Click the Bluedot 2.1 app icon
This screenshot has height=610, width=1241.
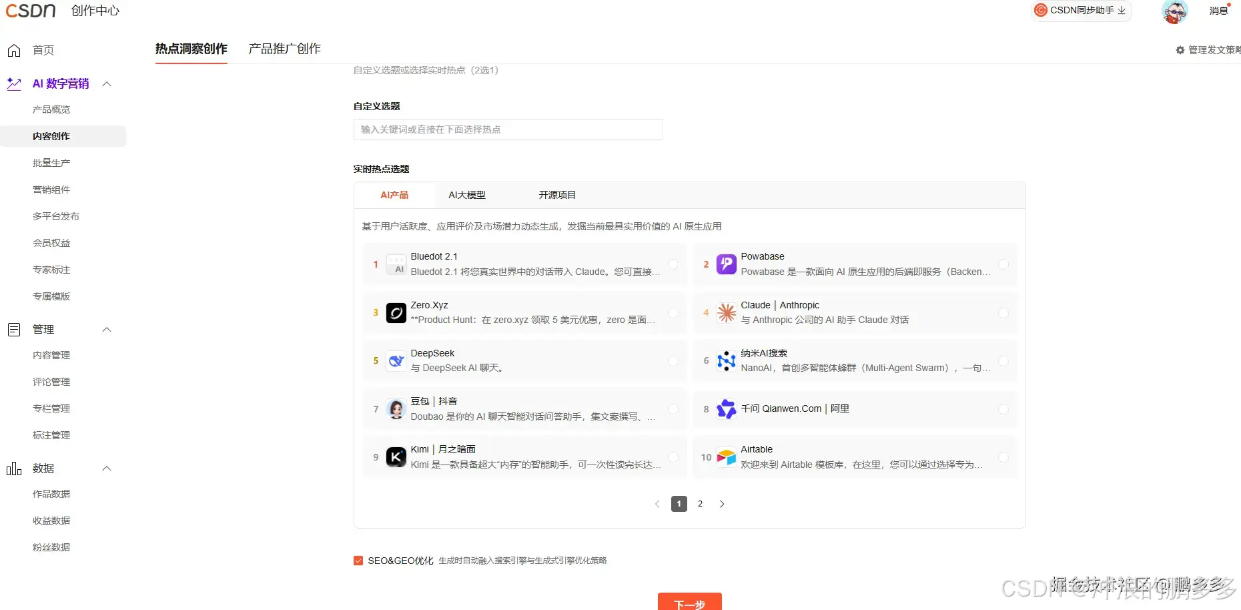(396, 264)
